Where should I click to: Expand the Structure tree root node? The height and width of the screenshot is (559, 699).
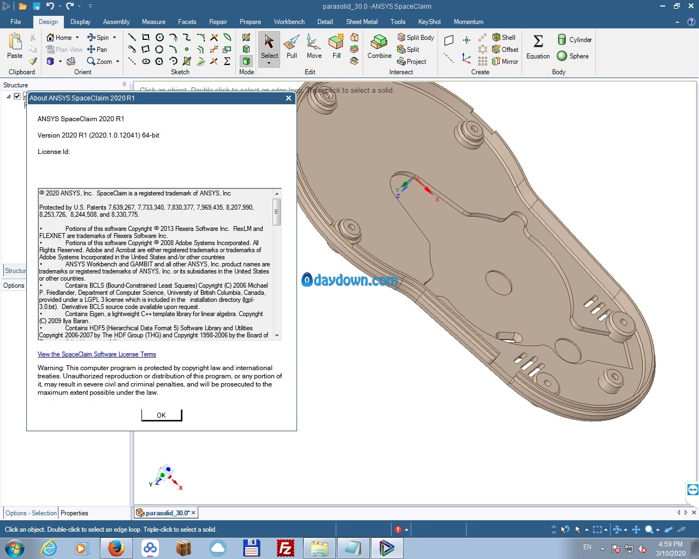[8, 96]
